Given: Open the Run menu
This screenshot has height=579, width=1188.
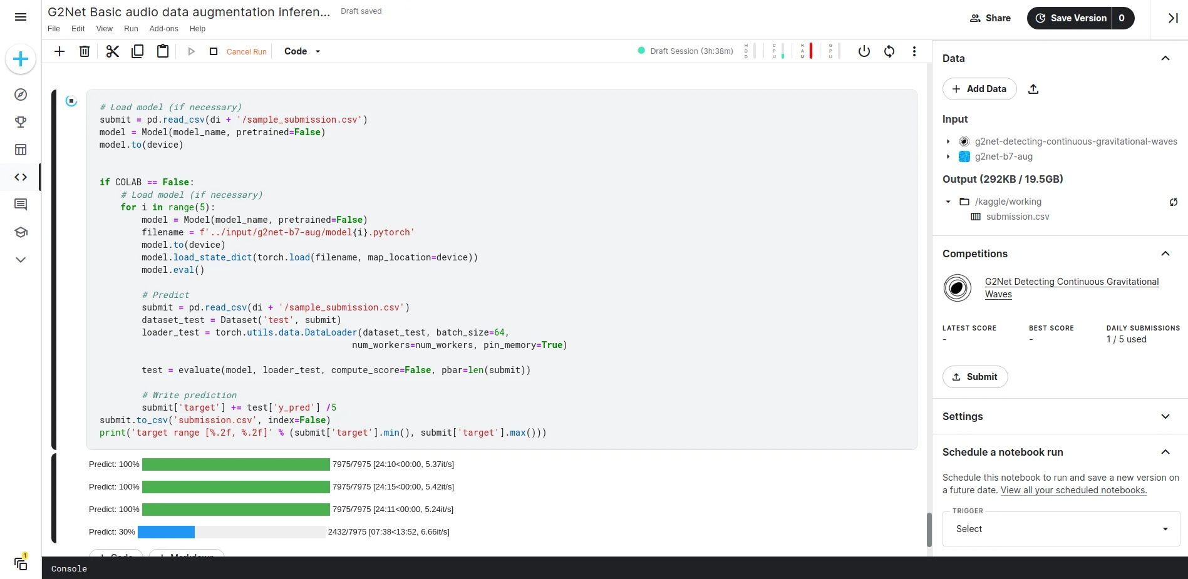Looking at the screenshot, I should 131,29.
